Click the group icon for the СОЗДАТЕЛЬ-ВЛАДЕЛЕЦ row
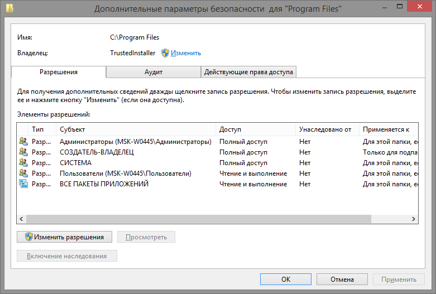Viewport: 436px width, 294px height. click(x=23, y=152)
